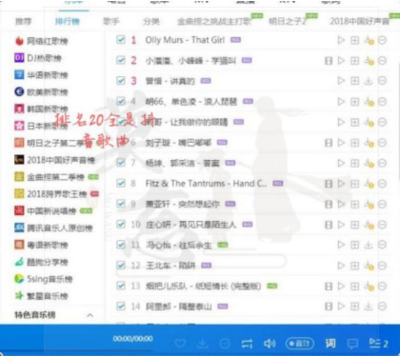Collapse the 特色音乐榜 section chevron

click(90, 315)
